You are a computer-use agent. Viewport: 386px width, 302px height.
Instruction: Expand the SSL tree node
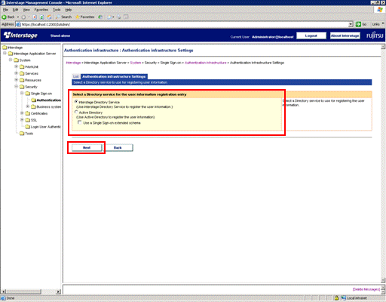(22, 120)
